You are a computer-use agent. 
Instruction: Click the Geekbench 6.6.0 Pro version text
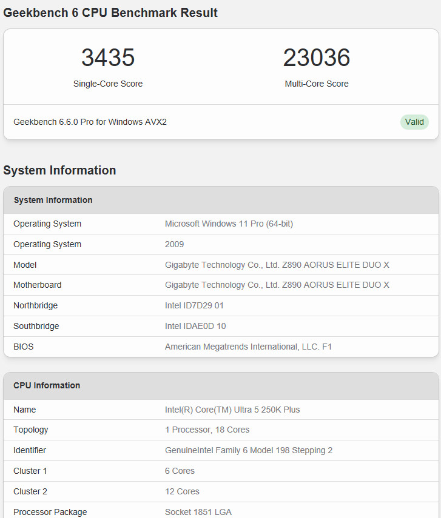coord(90,122)
